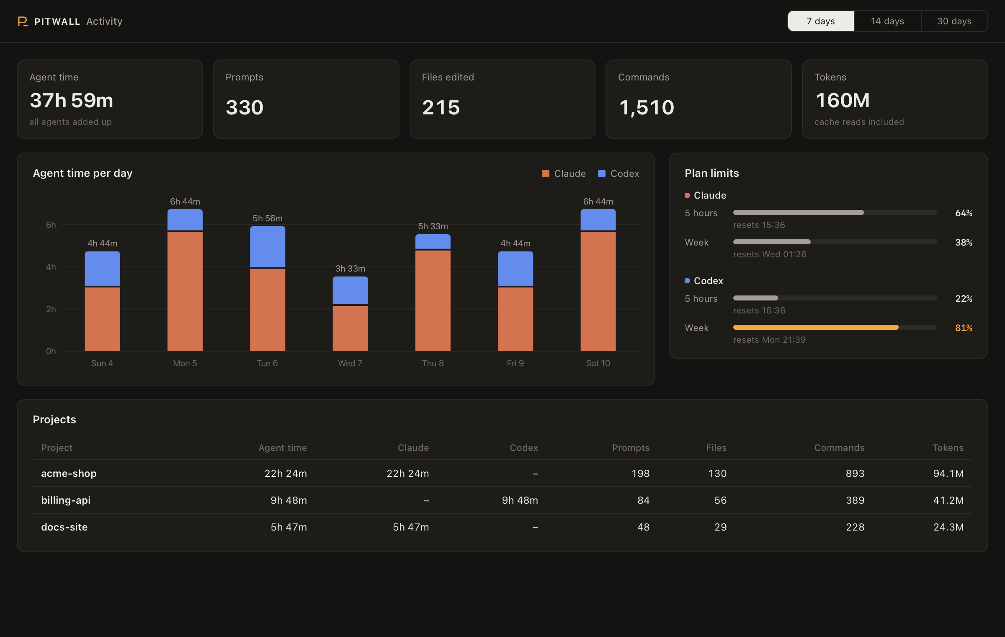The width and height of the screenshot is (1005, 637).
Task: Click the 'Agent time per day' title
Action: tap(82, 173)
